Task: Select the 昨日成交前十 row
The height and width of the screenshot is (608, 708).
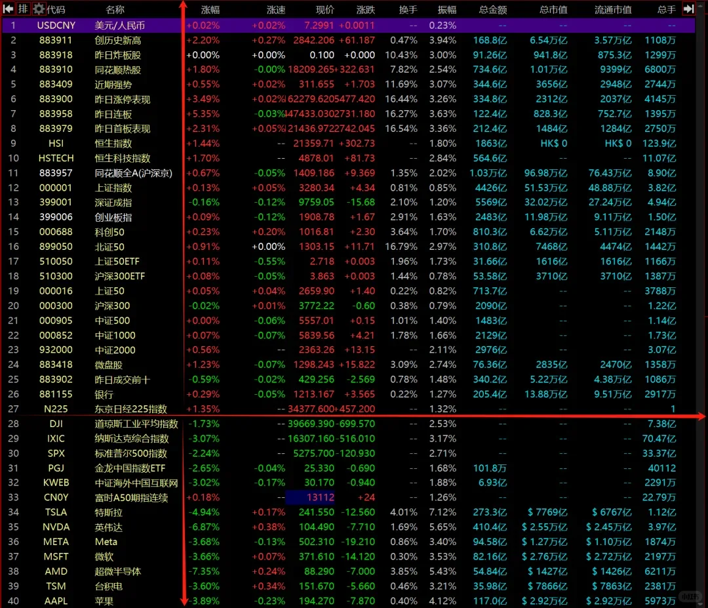Action: (349, 380)
